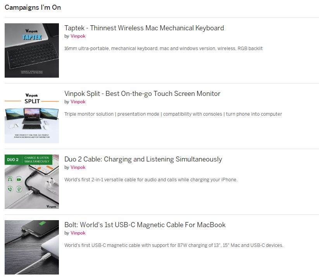
Task: Click the green DUO 2 banner in the thumbnail
Action: coord(28,160)
